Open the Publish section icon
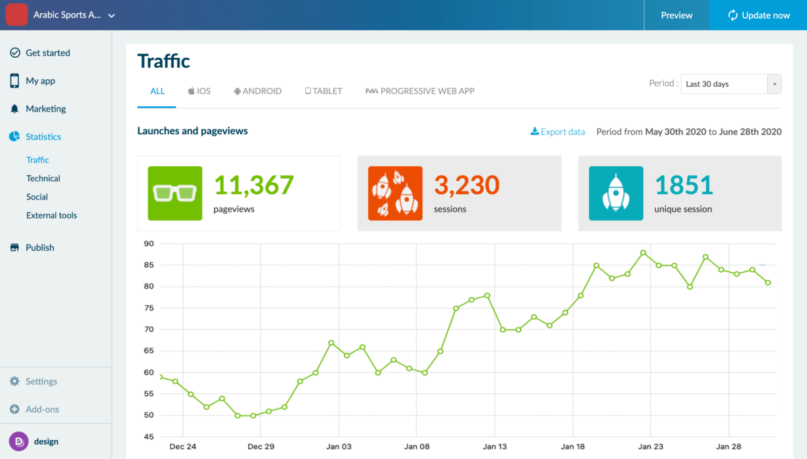 14,247
